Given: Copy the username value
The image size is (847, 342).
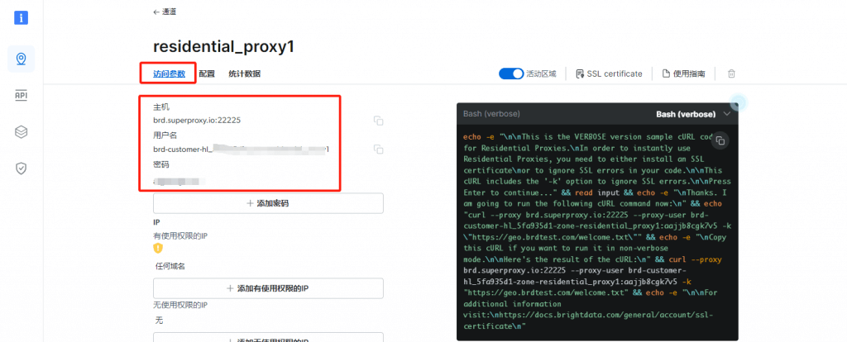Looking at the screenshot, I should 378,150.
